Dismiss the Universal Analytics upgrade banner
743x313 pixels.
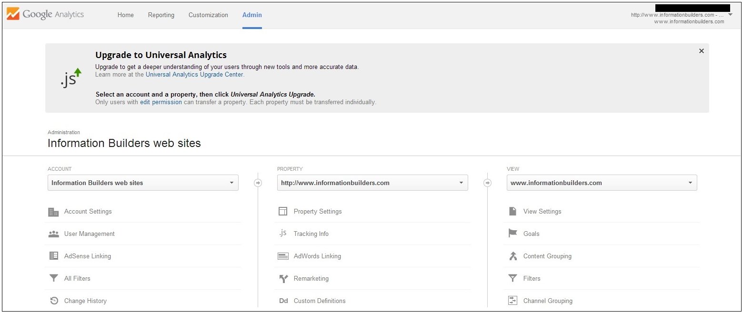tap(701, 51)
